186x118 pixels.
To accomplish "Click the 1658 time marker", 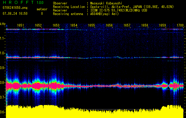I will (x=145, y=25).
